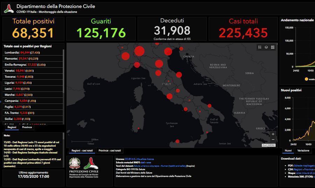
Task: Zoom out on the map
Action: coord(273,140)
